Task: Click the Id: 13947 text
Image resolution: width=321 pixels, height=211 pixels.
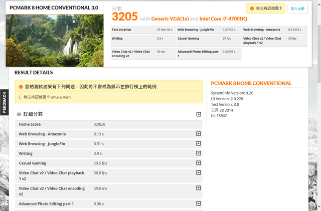Action: [x=219, y=116]
